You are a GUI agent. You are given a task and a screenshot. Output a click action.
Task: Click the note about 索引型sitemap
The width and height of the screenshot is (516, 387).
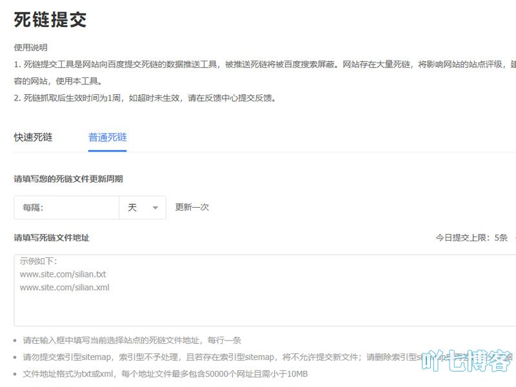point(268,357)
